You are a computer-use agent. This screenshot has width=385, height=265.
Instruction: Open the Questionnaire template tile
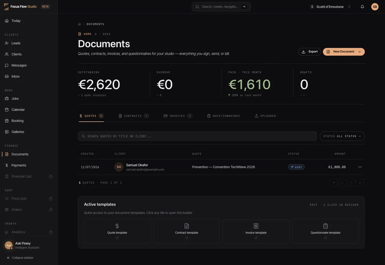click(325, 231)
